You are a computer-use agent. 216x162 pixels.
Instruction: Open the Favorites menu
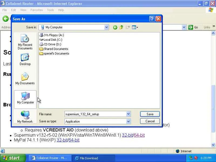[x=37, y=10]
